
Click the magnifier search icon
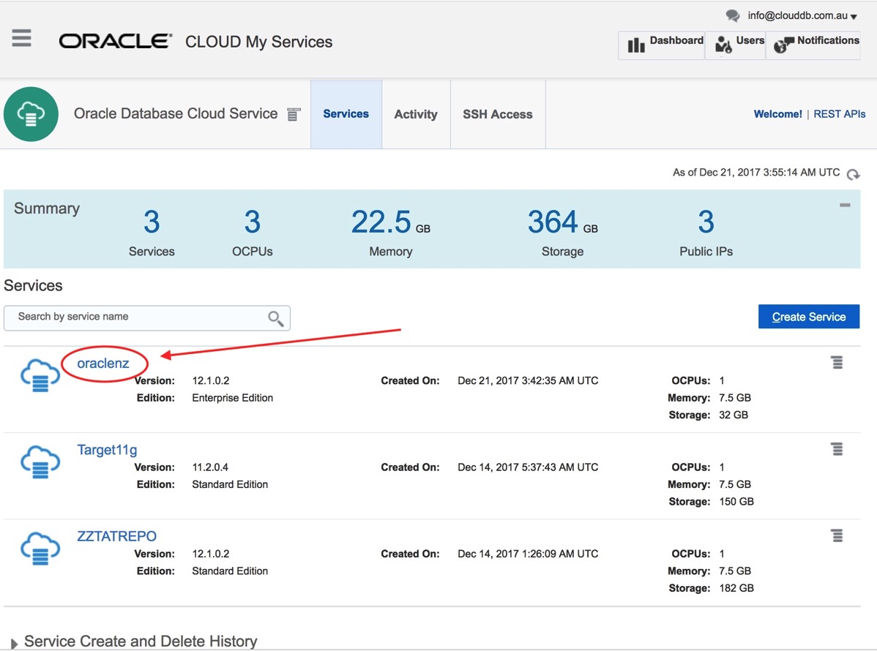click(x=275, y=318)
